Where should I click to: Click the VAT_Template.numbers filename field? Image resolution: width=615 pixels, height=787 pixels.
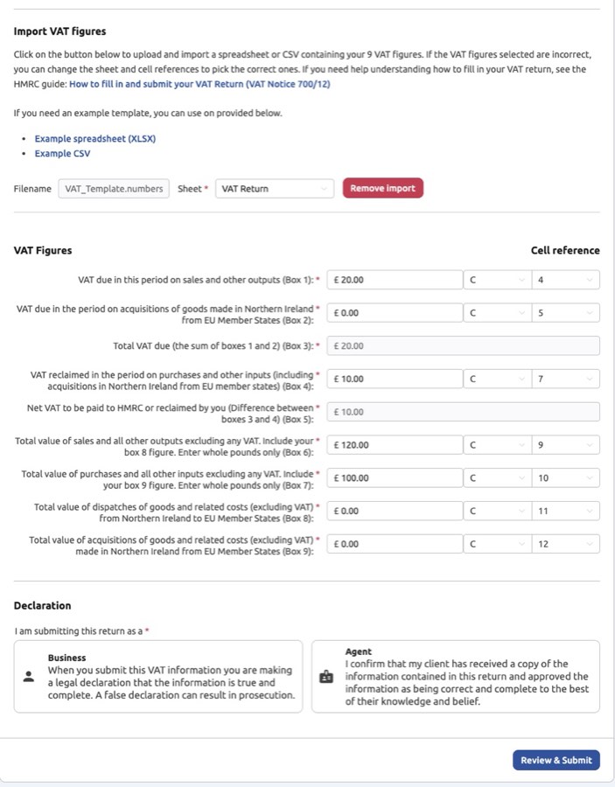coord(114,188)
